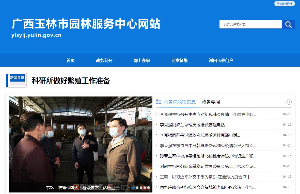Click the circled arrow more icon
The width and height of the screenshot is (300, 194).
click(289, 102)
